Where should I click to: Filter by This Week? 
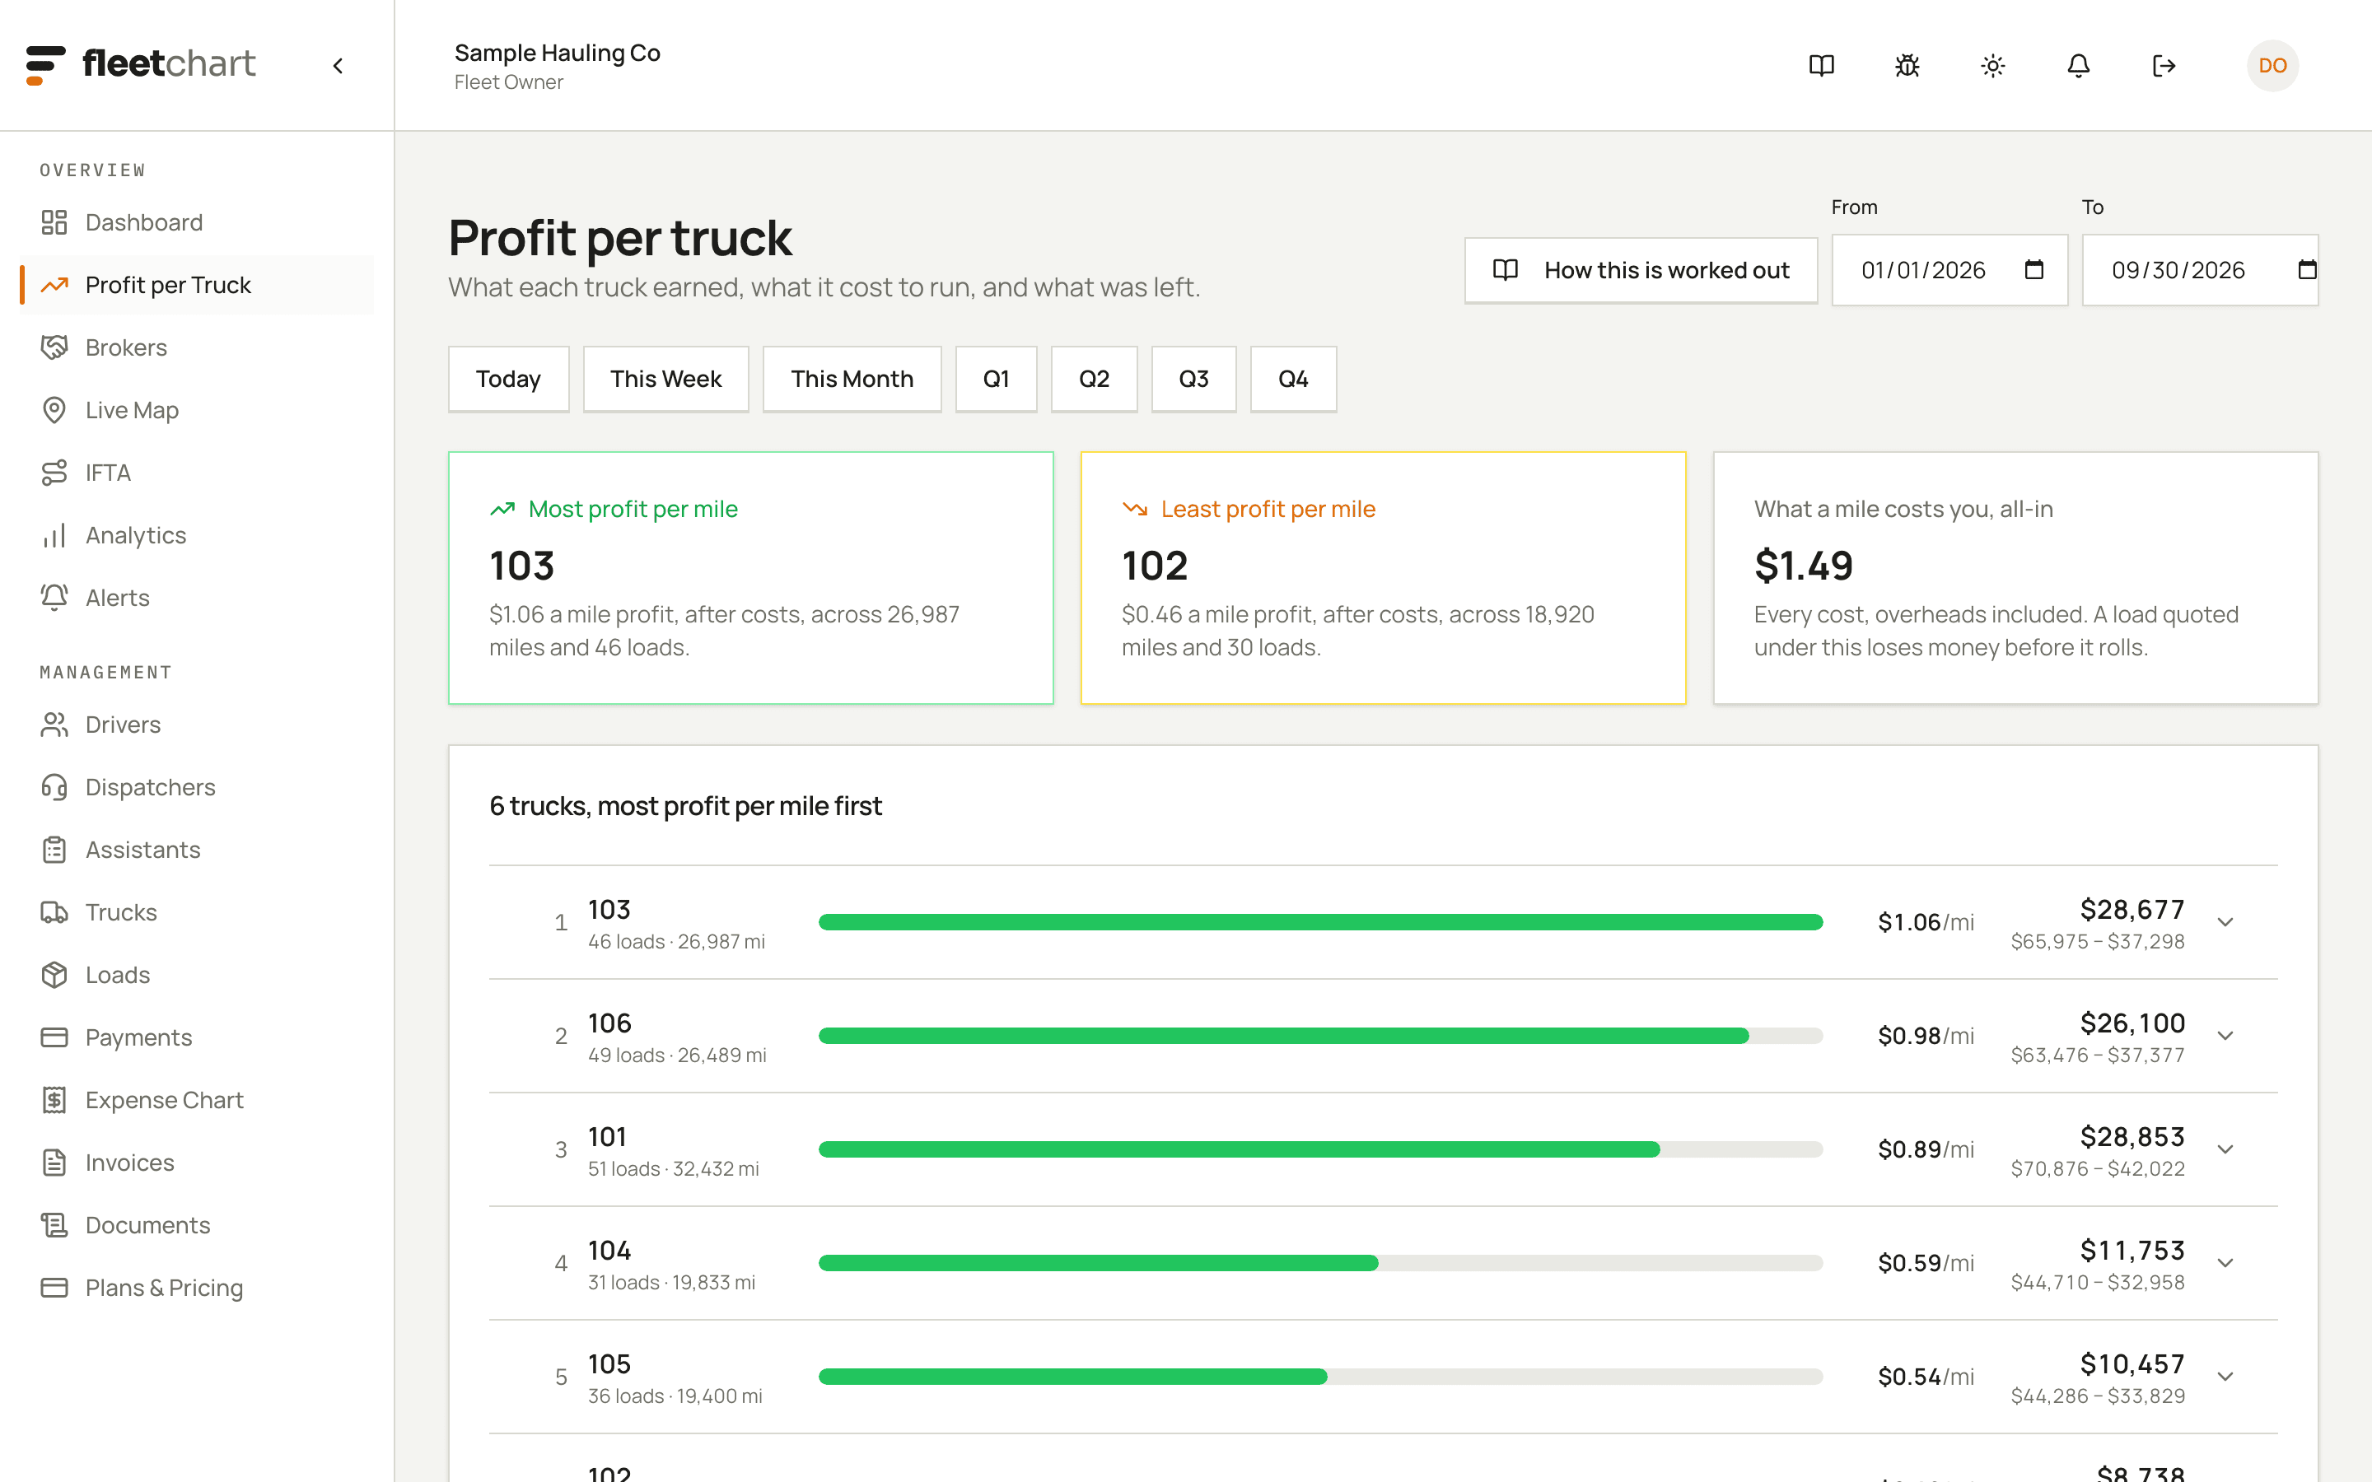(x=665, y=380)
